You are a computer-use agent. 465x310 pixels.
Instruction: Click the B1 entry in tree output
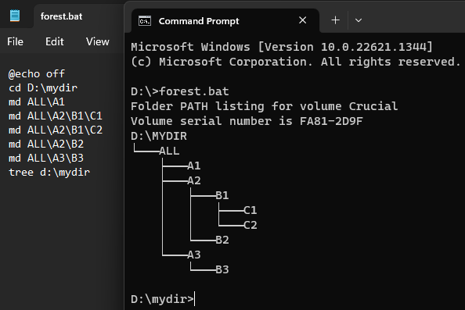222,195
